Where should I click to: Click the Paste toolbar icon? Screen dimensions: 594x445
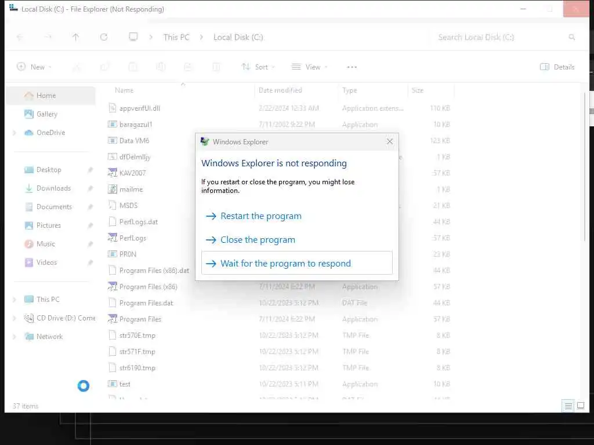[x=133, y=67]
